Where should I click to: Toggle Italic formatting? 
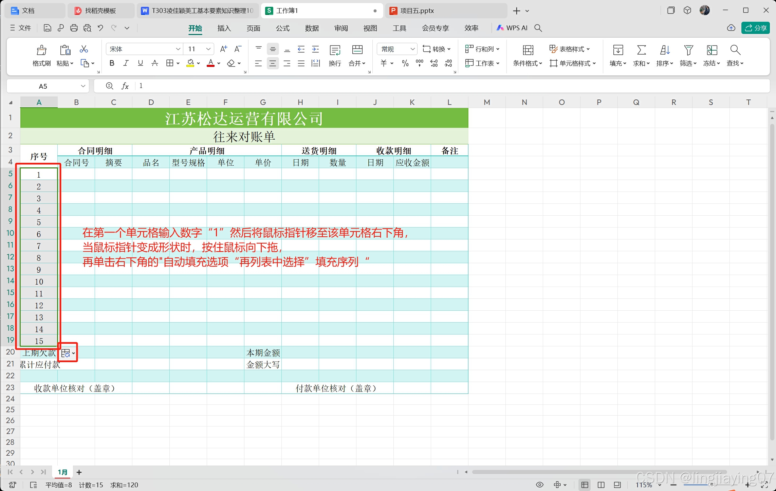pyautogui.click(x=126, y=63)
